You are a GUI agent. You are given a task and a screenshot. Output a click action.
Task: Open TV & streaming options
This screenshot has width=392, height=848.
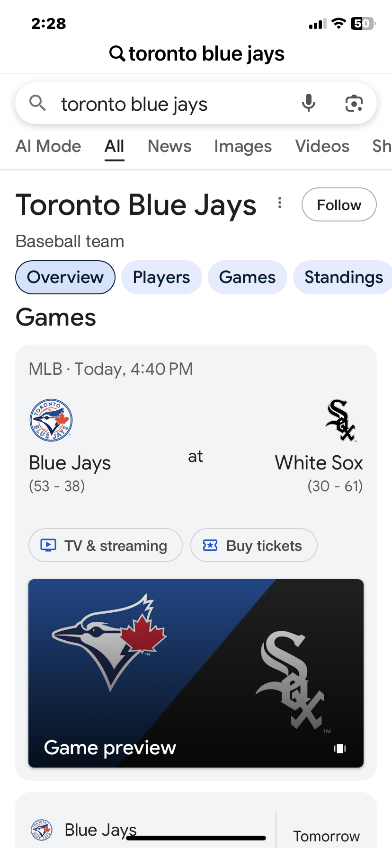coord(106,545)
